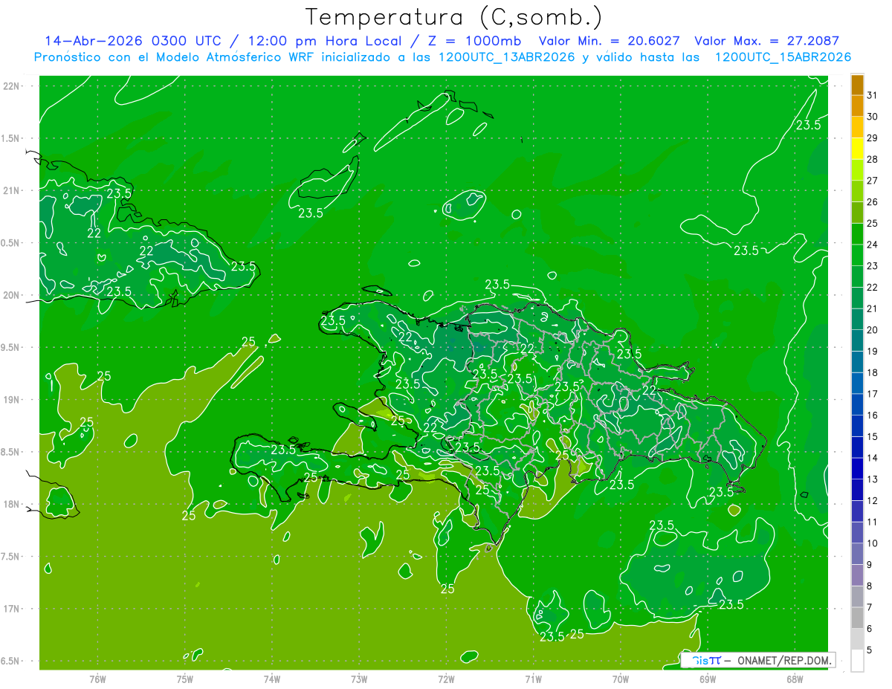Image resolution: width=892 pixels, height=689 pixels.
Task: Click the 22N latitude axis label
Action: coord(11,85)
